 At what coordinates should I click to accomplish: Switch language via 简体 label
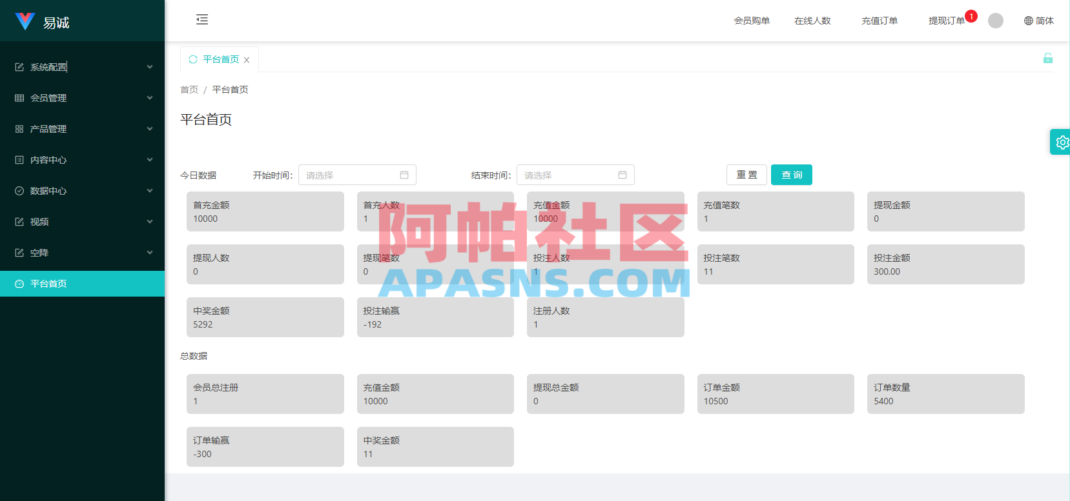(x=1045, y=21)
